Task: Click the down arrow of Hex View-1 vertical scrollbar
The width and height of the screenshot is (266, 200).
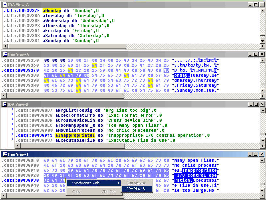Action: pos(262,191)
